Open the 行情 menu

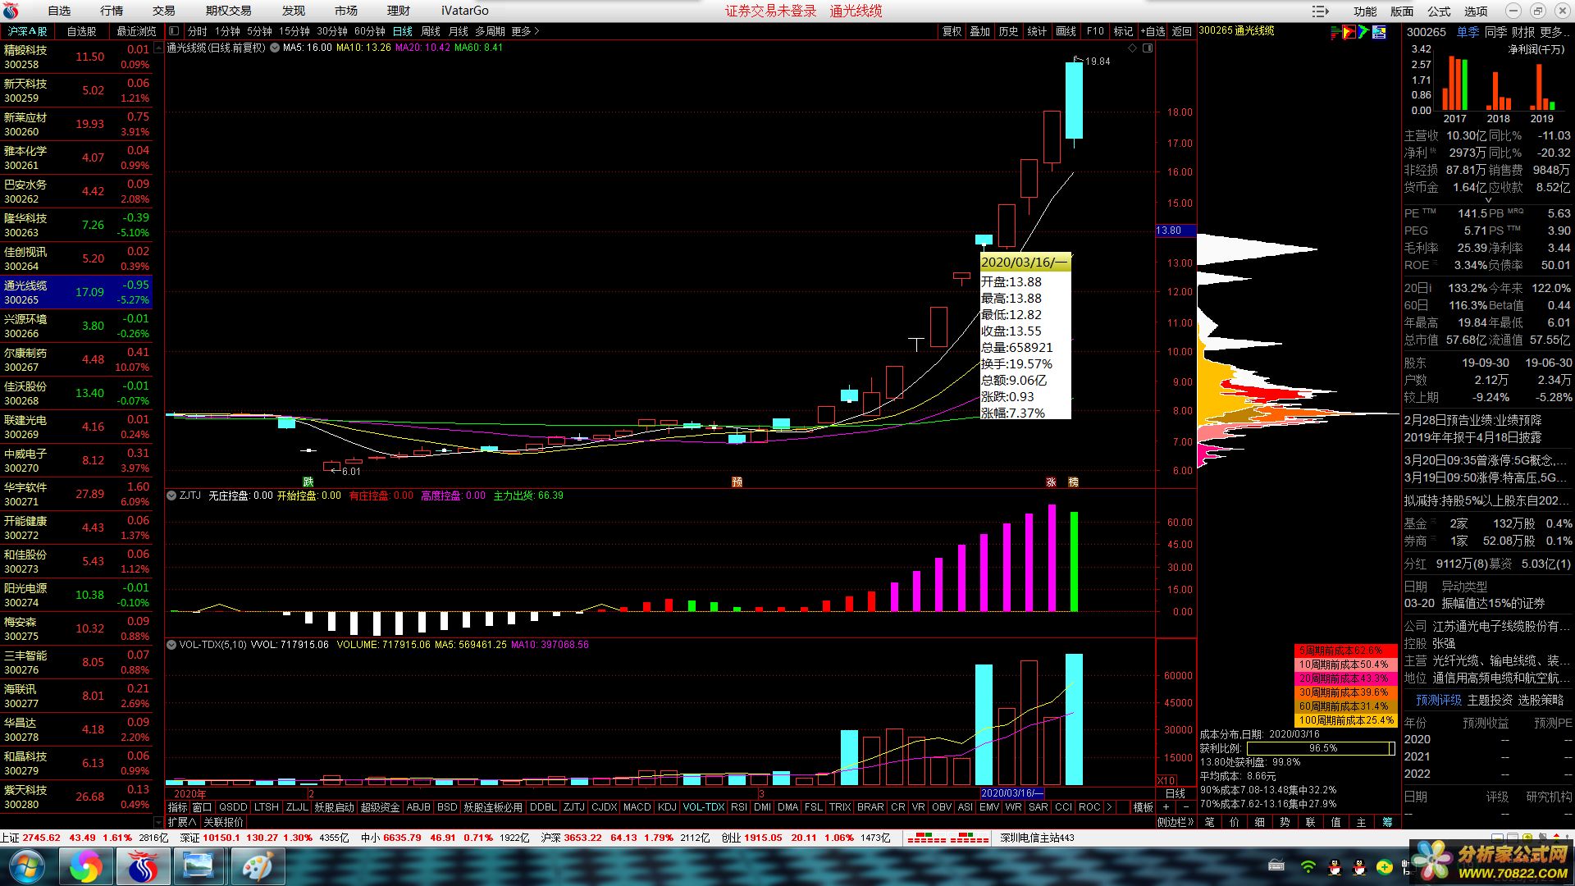(112, 11)
